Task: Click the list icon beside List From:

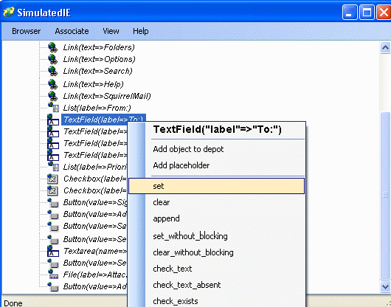Action: (x=53, y=108)
